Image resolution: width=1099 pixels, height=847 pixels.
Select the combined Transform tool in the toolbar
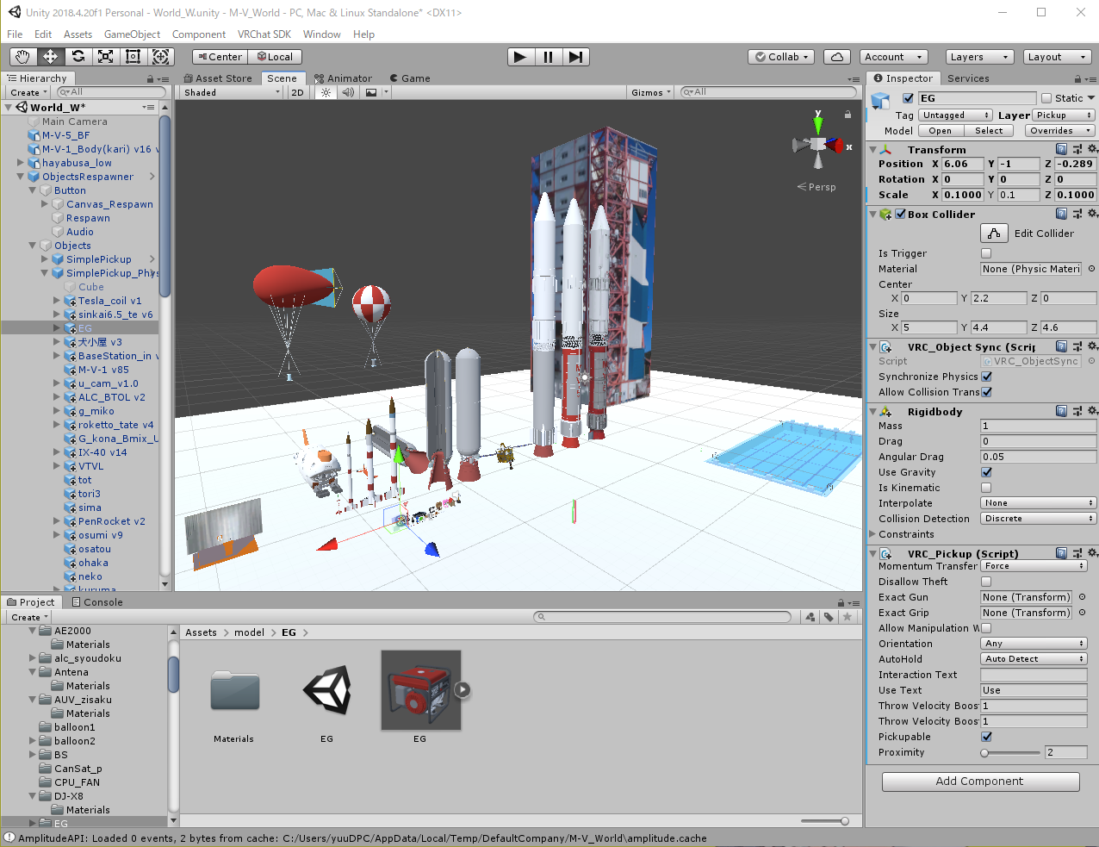(161, 57)
